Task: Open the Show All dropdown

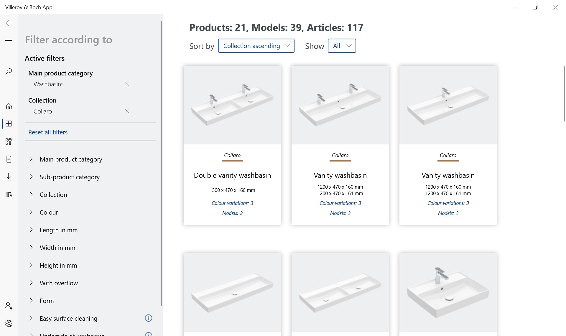Action: (x=342, y=46)
